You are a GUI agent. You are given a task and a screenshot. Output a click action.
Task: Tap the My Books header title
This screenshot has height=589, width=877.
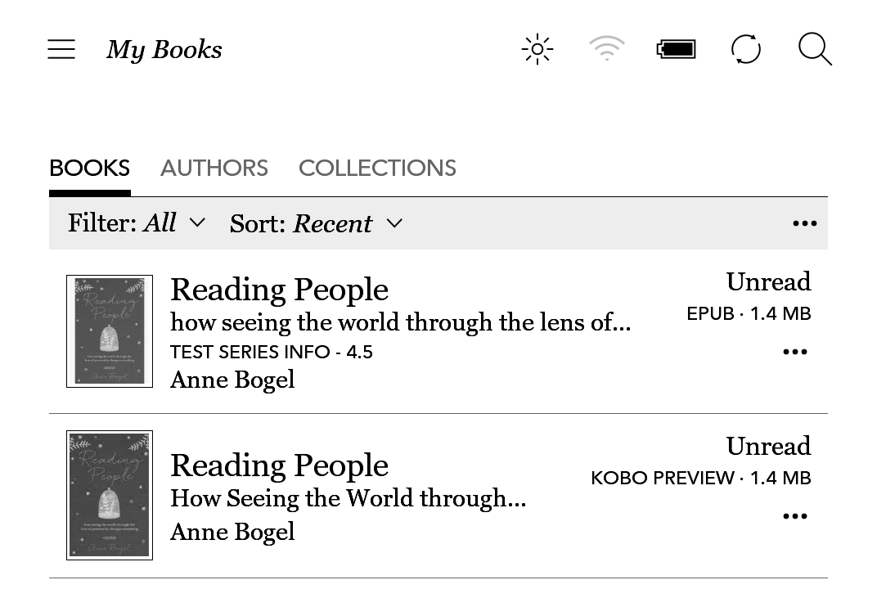point(164,50)
